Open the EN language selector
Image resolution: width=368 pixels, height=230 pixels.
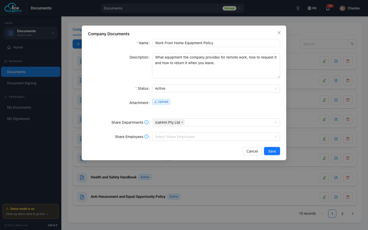(x=312, y=8)
